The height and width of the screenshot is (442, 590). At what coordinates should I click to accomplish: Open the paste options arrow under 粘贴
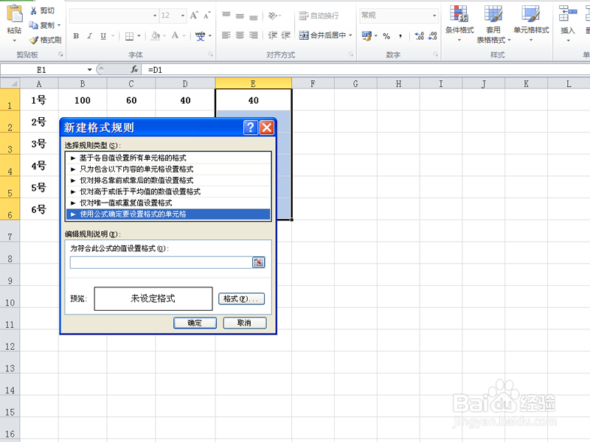pos(14,40)
